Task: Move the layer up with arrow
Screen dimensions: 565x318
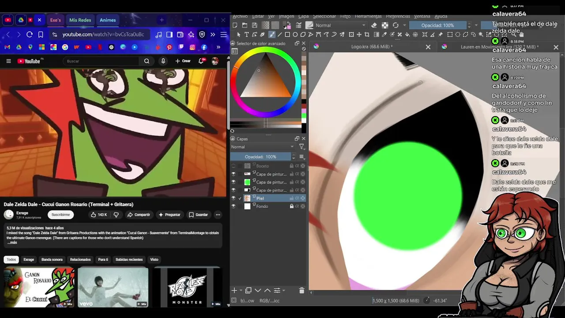Action: (x=267, y=290)
